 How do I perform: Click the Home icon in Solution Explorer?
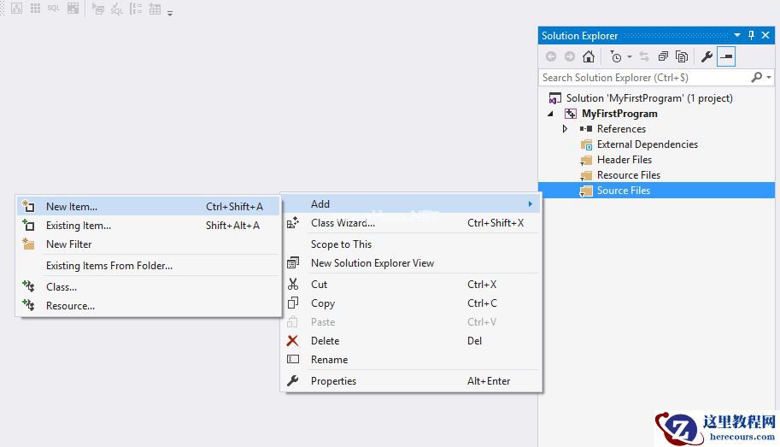pyautogui.click(x=589, y=56)
